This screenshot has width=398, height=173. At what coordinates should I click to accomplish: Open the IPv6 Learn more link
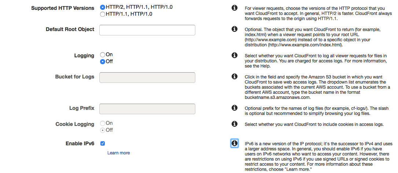[x=118, y=153]
